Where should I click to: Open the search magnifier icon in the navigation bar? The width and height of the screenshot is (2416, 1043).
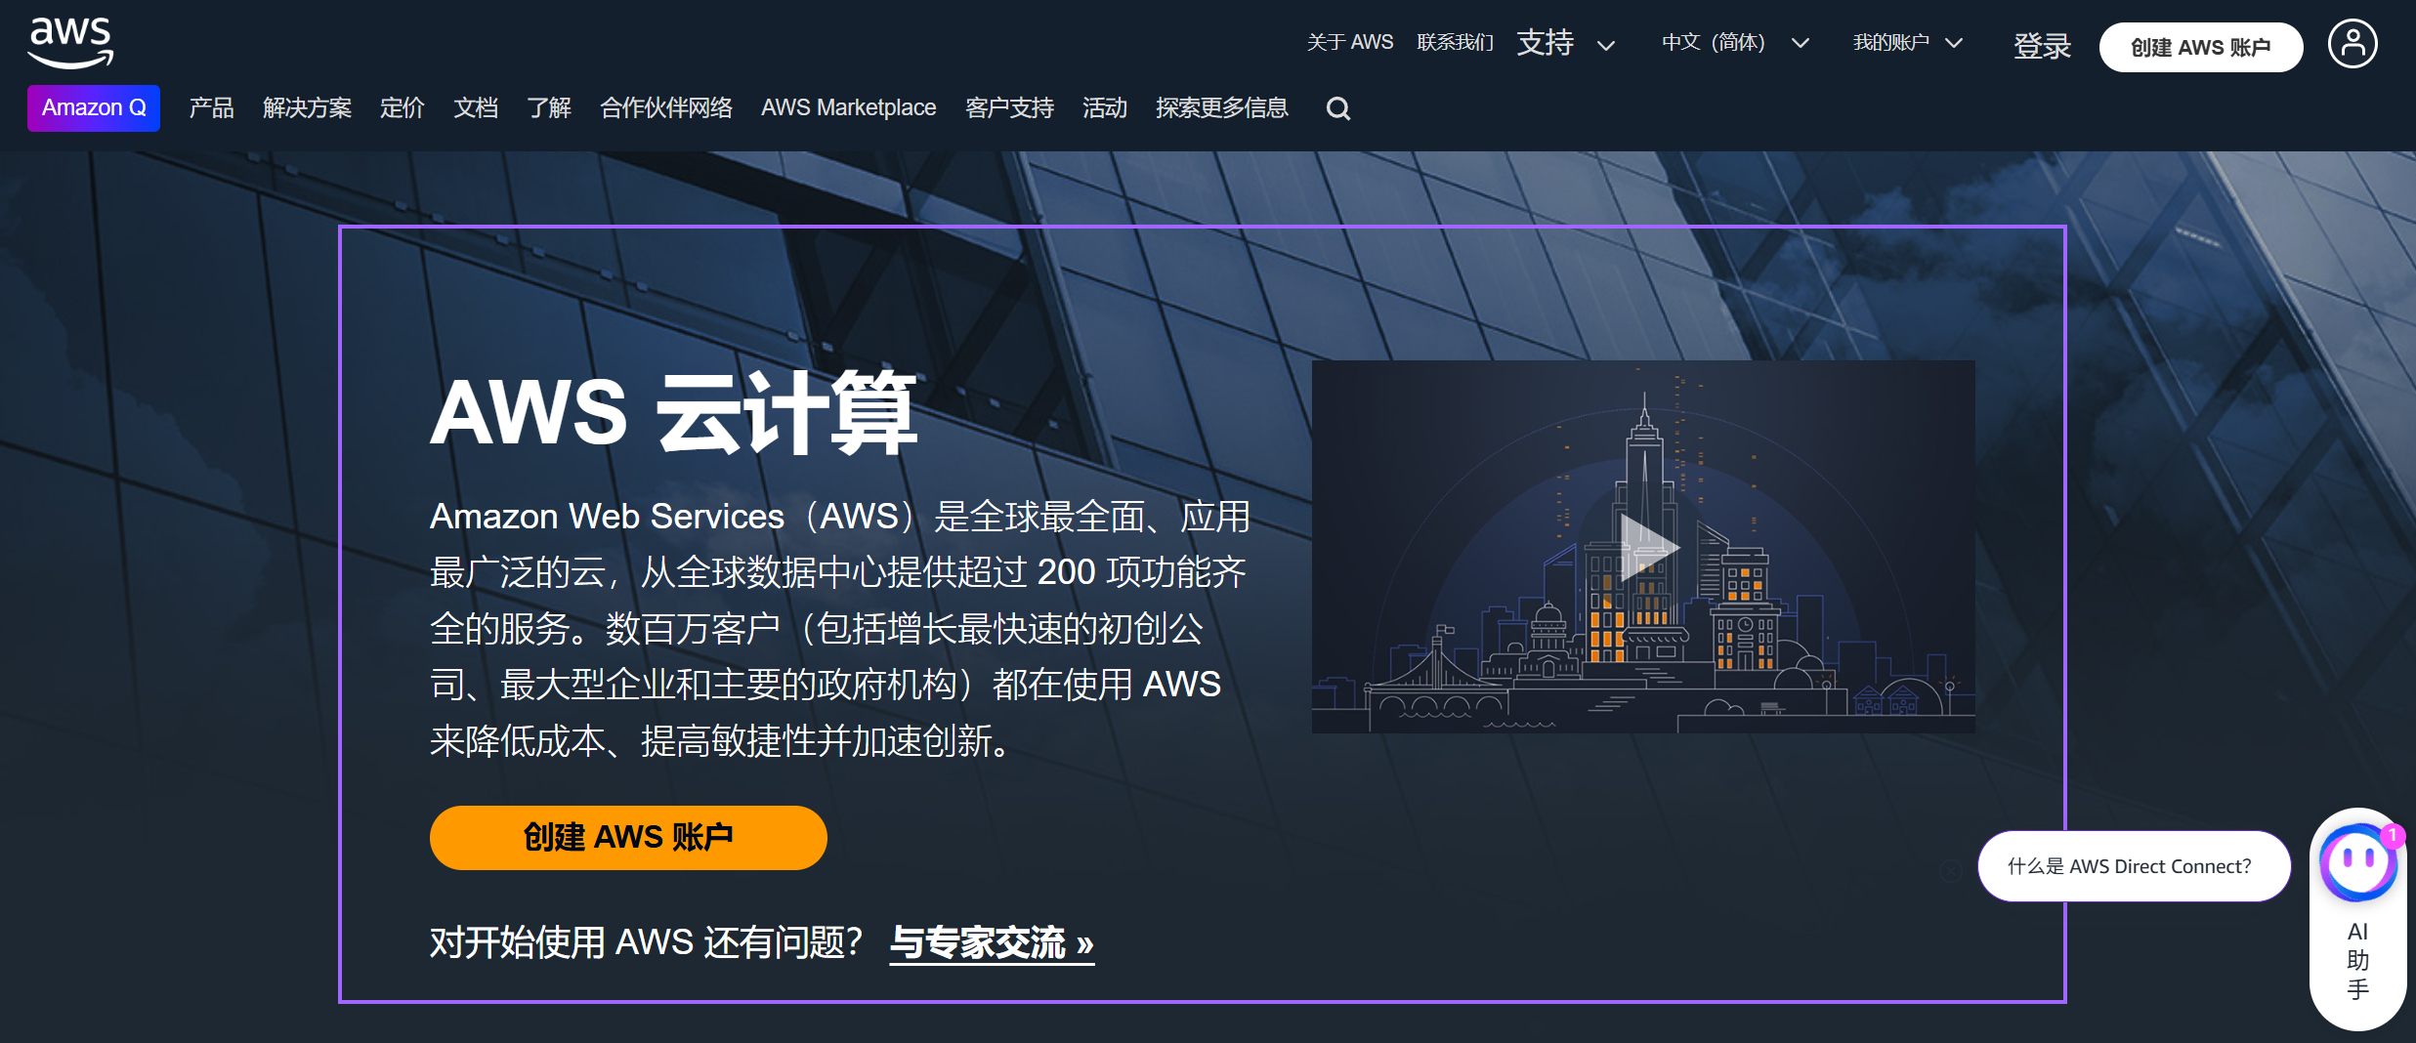pyautogui.click(x=1337, y=108)
